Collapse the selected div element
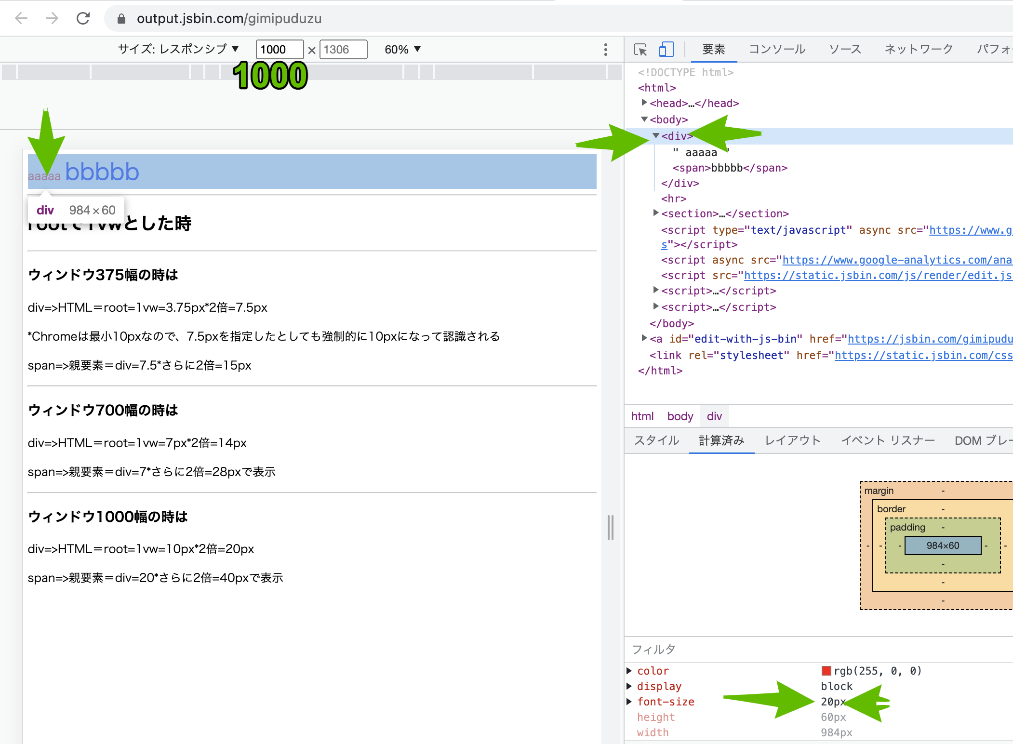 (x=656, y=136)
